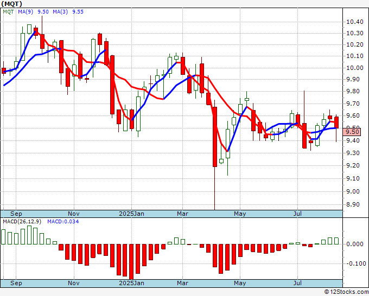Click the (MQT) chart title

click(12, 4)
